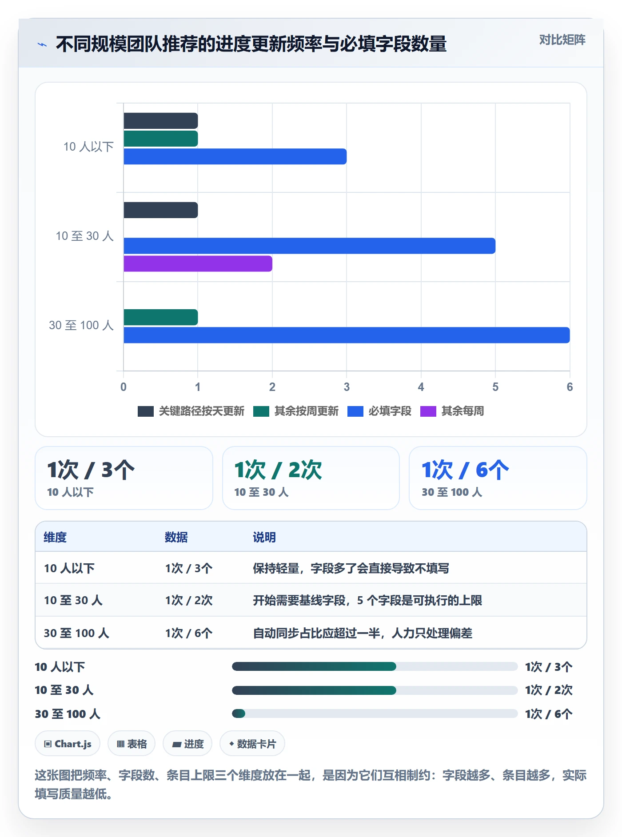Click the footnote paragraph starting 这张图把频率

(x=311, y=785)
